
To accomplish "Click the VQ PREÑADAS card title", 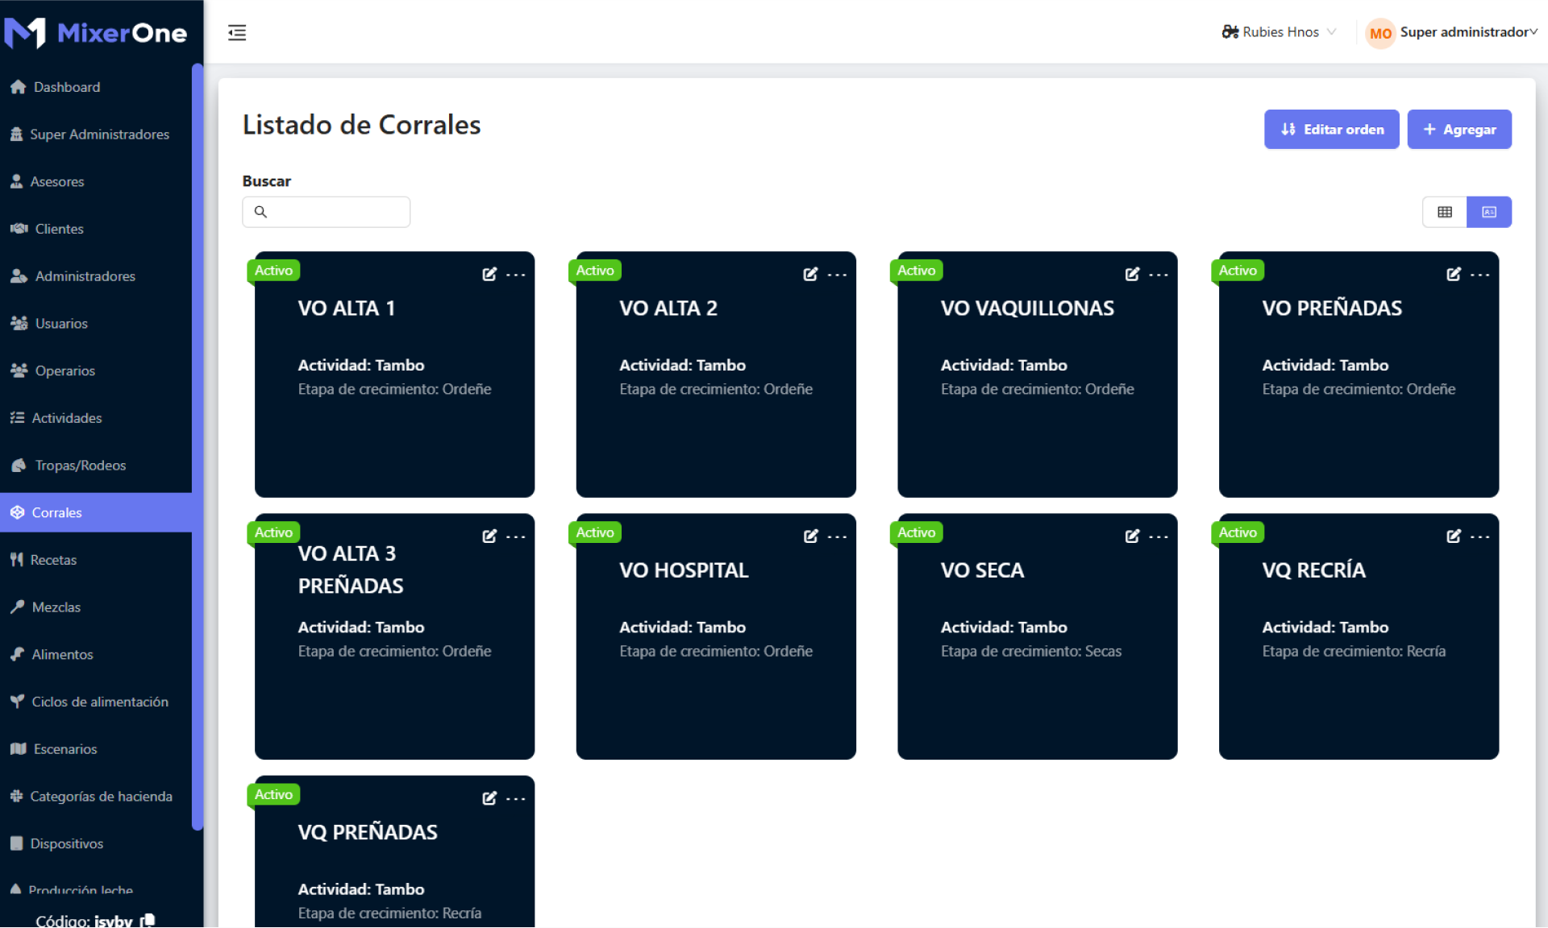I will click(368, 832).
